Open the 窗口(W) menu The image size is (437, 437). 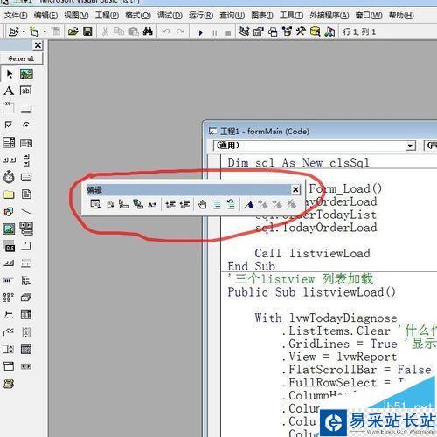coord(369,15)
